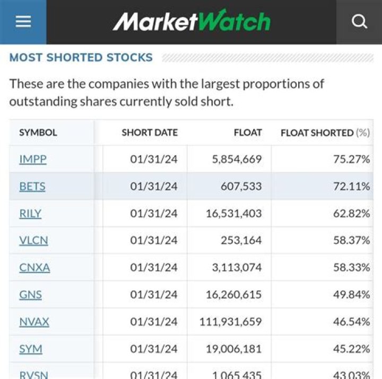
Task: Open the BETS stock link
Action: (32, 187)
